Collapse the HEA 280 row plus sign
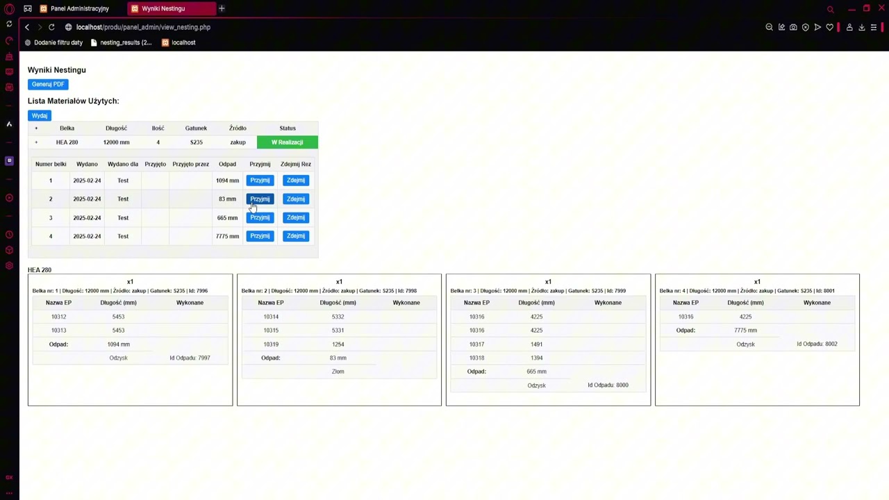 (x=36, y=142)
